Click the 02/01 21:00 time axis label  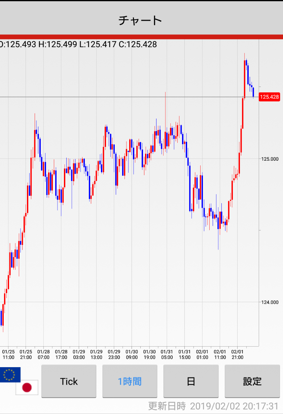coord(237,354)
